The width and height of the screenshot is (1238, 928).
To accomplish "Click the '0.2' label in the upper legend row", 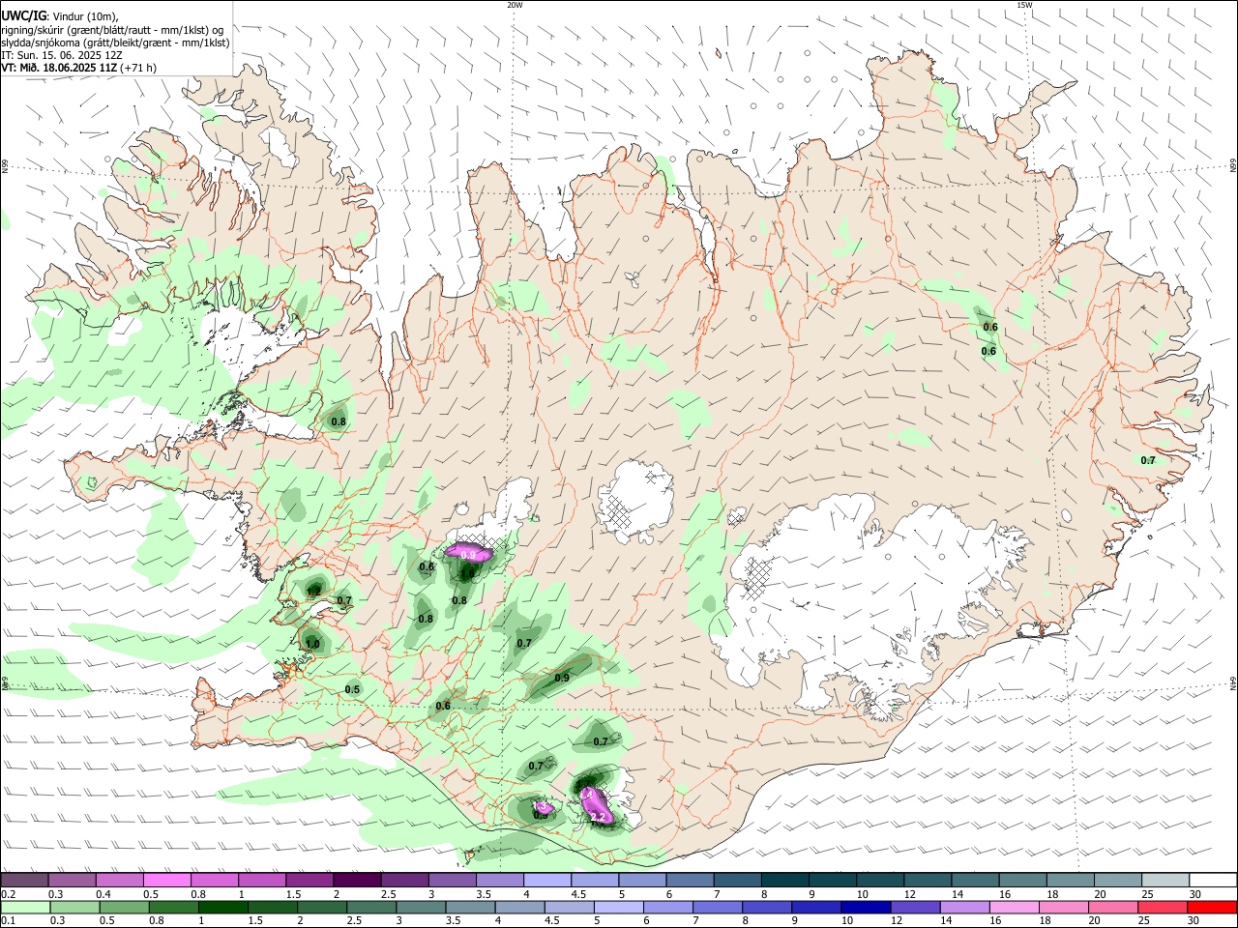I will [x=7, y=894].
